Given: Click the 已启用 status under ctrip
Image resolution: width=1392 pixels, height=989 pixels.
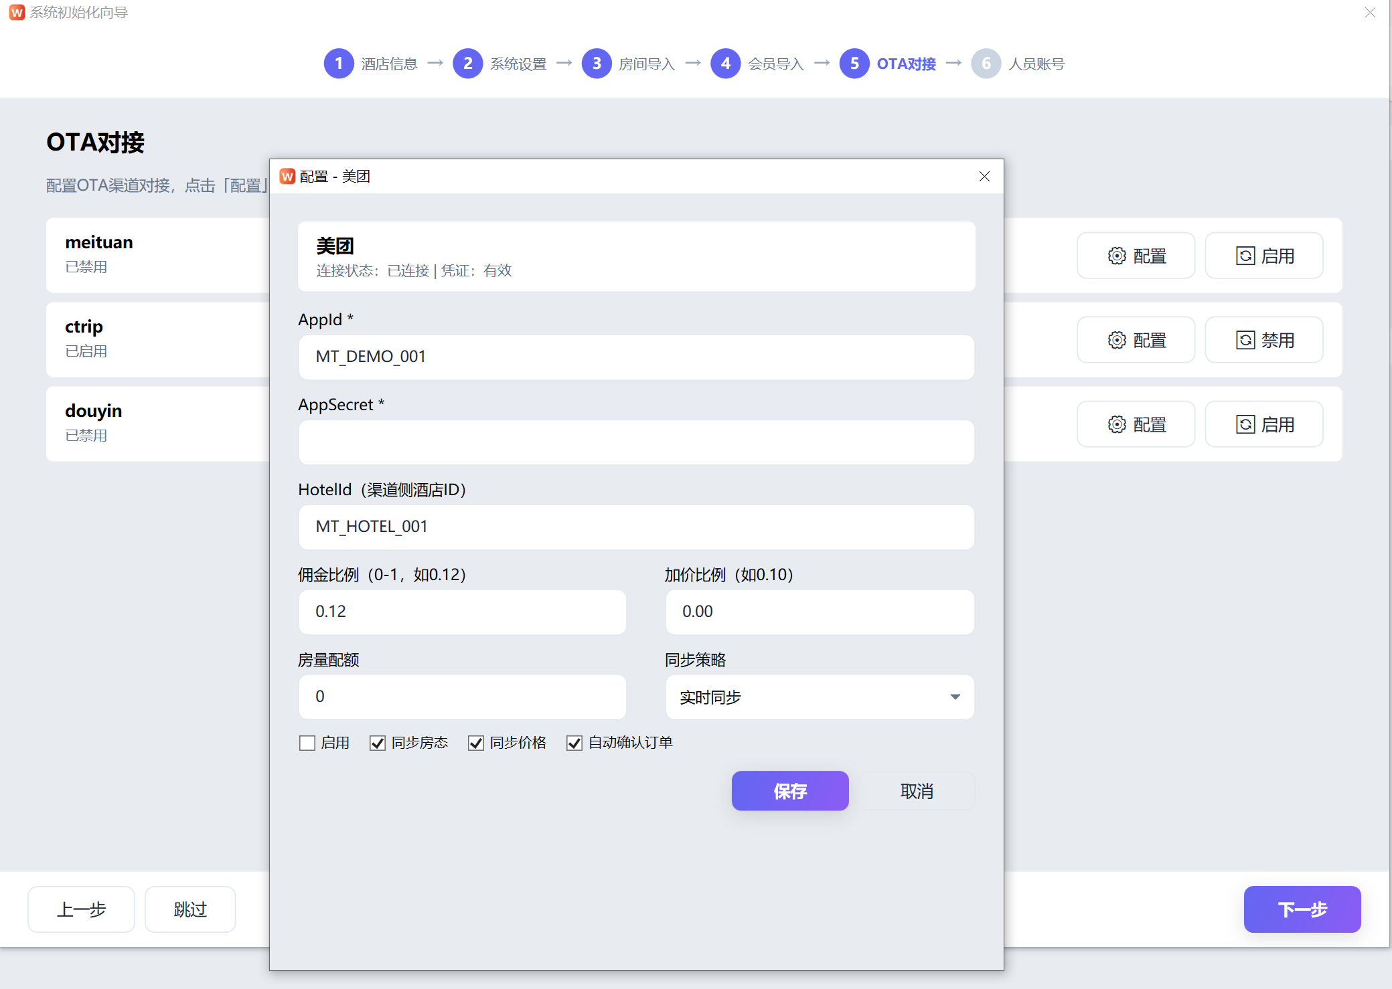Looking at the screenshot, I should point(86,351).
